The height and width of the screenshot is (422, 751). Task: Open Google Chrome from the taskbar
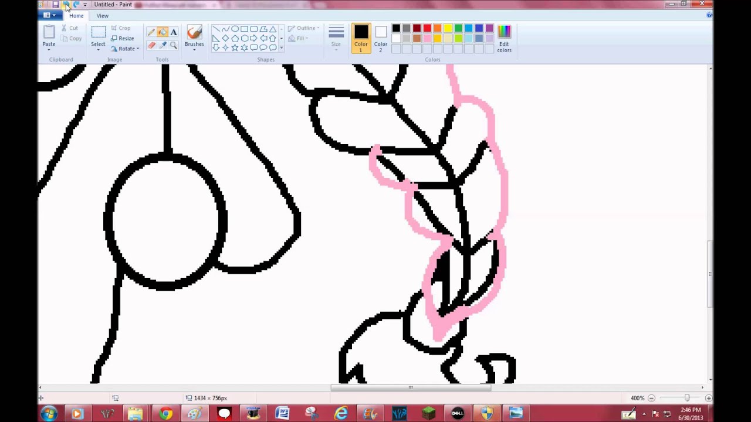coord(165,414)
